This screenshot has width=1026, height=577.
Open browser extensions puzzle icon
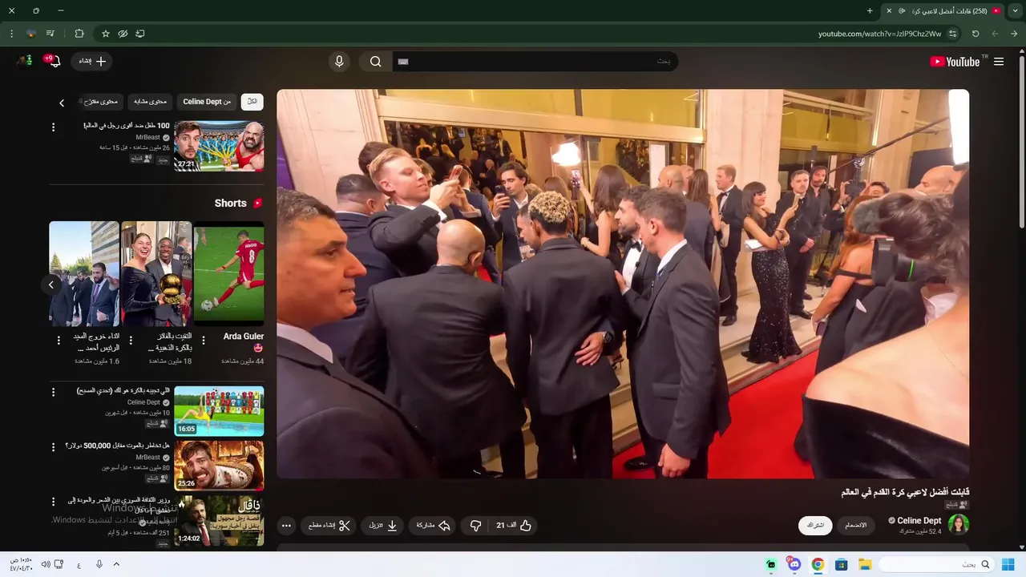point(79,34)
